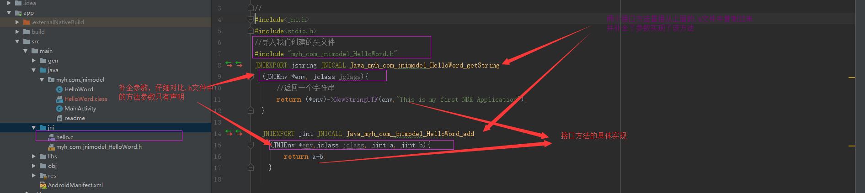Click the "#include<jni.h>" code line
The width and height of the screenshot is (865, 193).
(x=282, y=20)
